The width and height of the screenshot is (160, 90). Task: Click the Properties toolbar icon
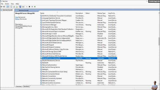point(11,7)
